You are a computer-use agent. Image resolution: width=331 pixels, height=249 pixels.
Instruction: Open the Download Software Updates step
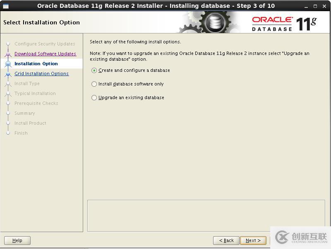pos(45,54)
